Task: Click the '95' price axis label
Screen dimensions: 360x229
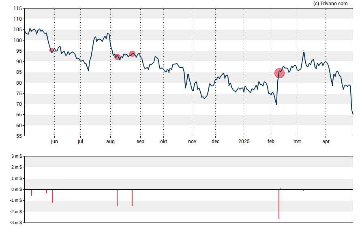Action: 19,51
